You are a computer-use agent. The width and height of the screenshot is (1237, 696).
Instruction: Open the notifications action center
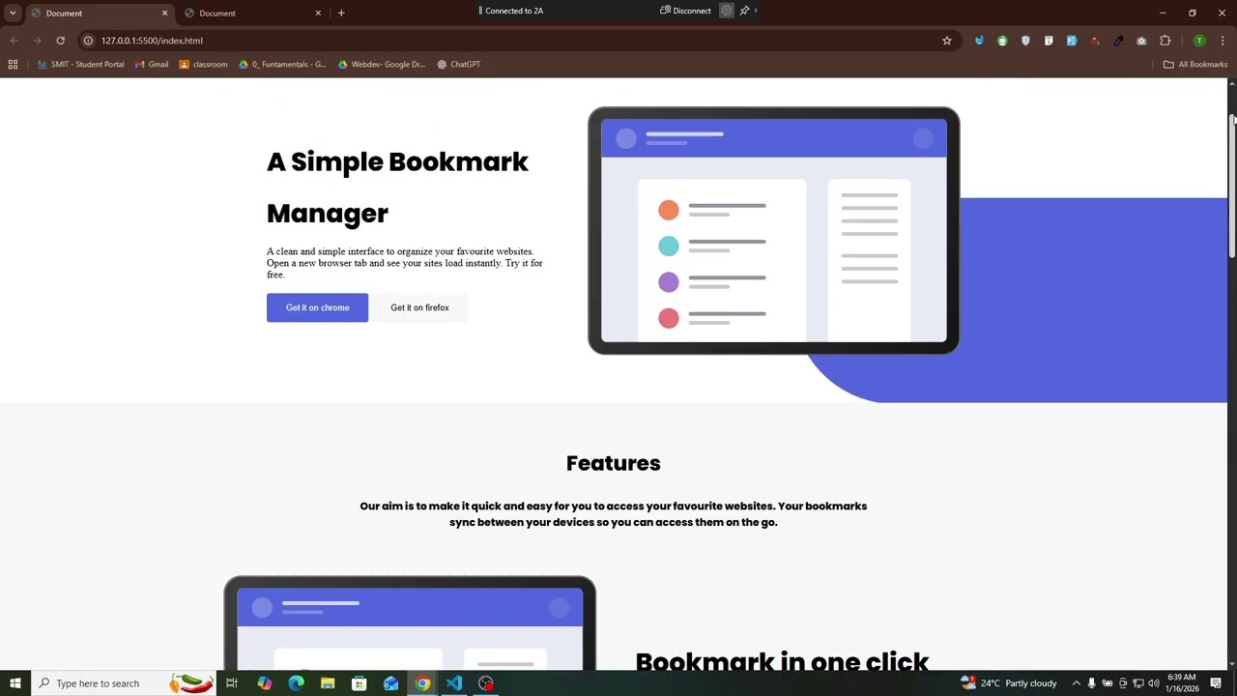coord(1216,683)
